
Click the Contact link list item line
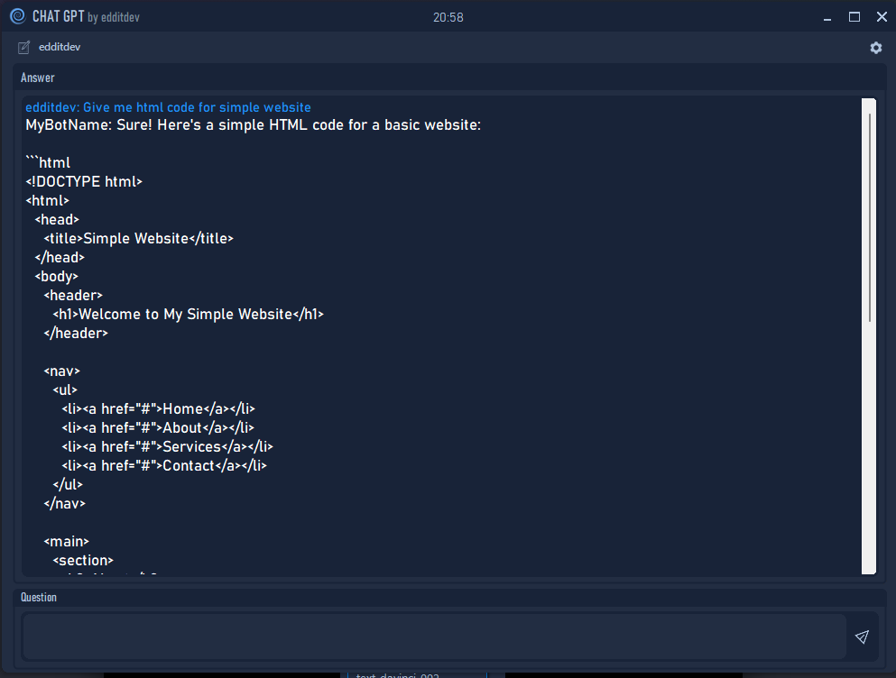click(164, 465)
